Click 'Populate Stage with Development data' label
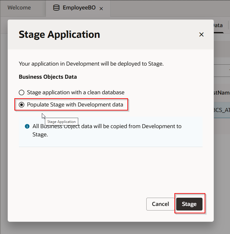The height and width of the screenshot is (234, 230). point(75,105)
